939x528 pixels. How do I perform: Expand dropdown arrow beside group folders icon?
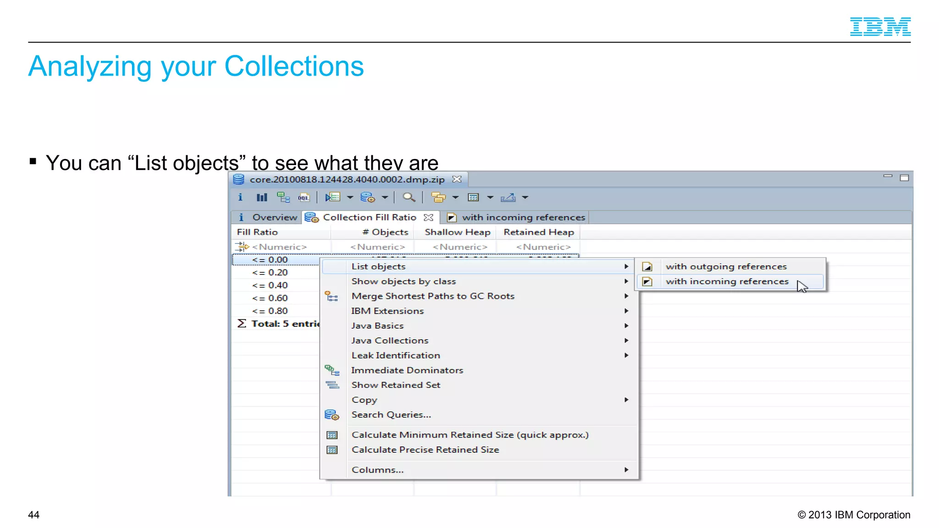(x=455, y=198)
